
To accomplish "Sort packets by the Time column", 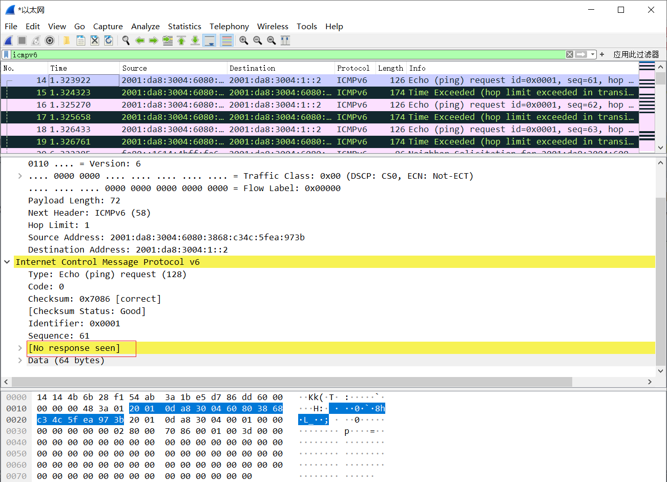I will point(84,68).
